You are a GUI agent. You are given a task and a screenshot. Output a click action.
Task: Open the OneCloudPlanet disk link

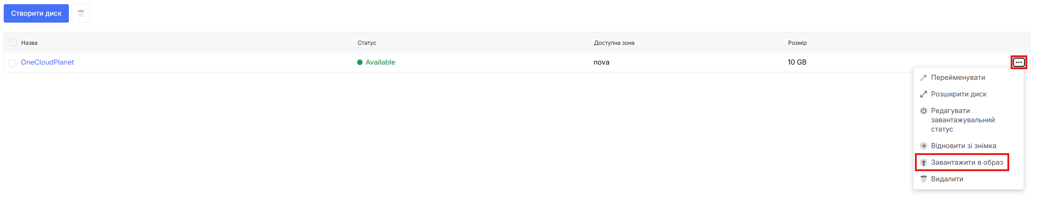(47, 62)
